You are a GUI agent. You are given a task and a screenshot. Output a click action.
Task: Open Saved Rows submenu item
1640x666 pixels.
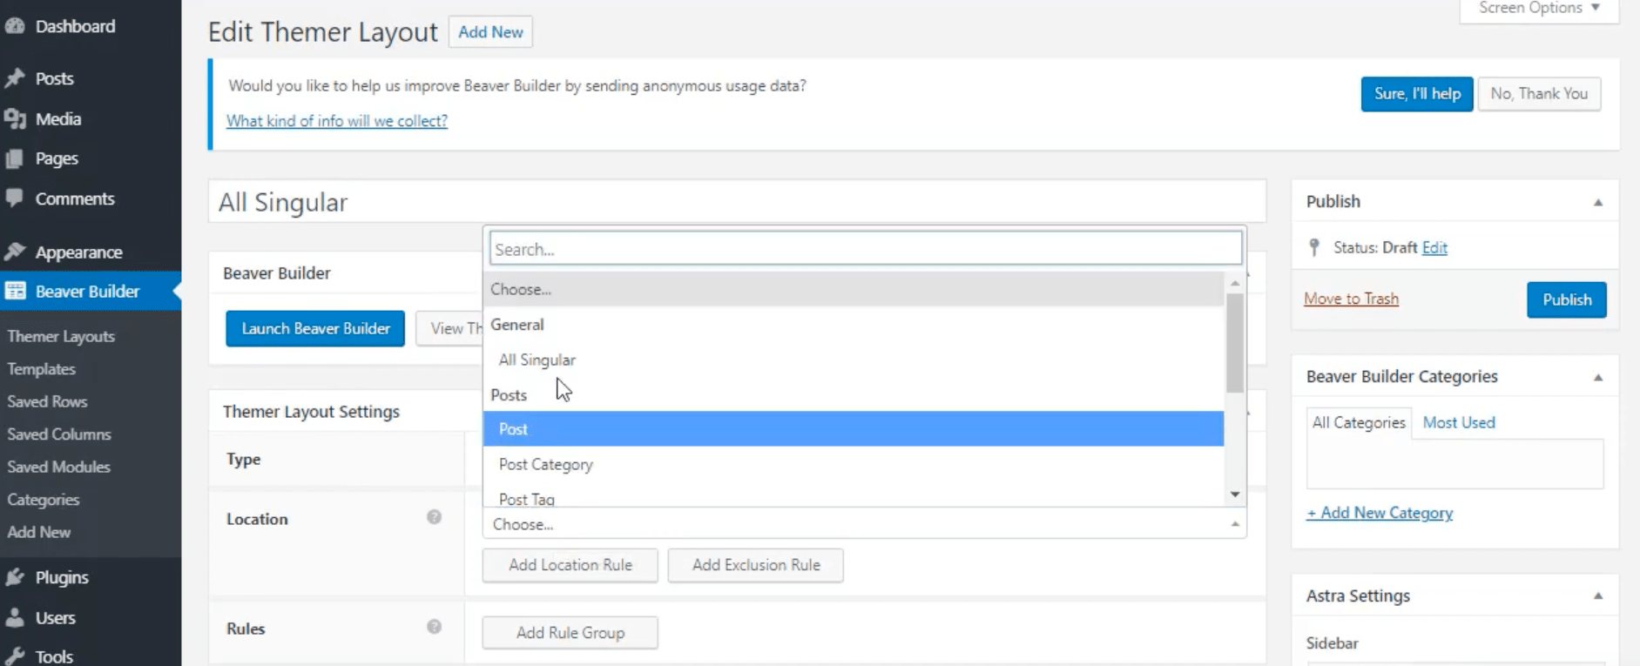coord(47,401)
